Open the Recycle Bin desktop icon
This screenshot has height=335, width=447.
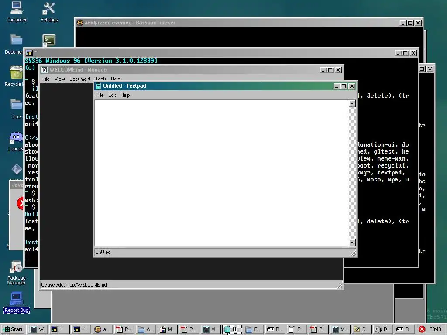[x=14, y=76]
